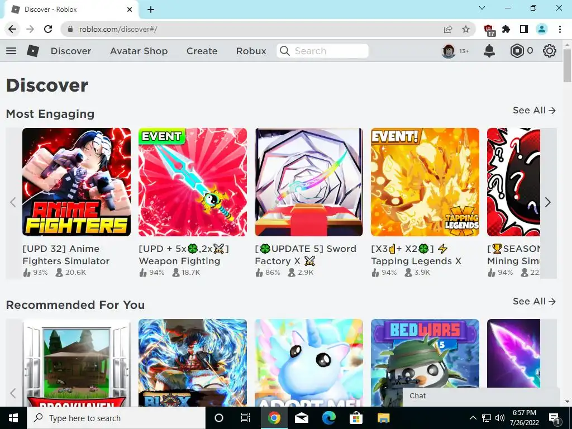Open the Blox Fruits game thumbnail
The height and width of the screenshot is (429, 572).
pyautogui.click(x=193, y=363)
